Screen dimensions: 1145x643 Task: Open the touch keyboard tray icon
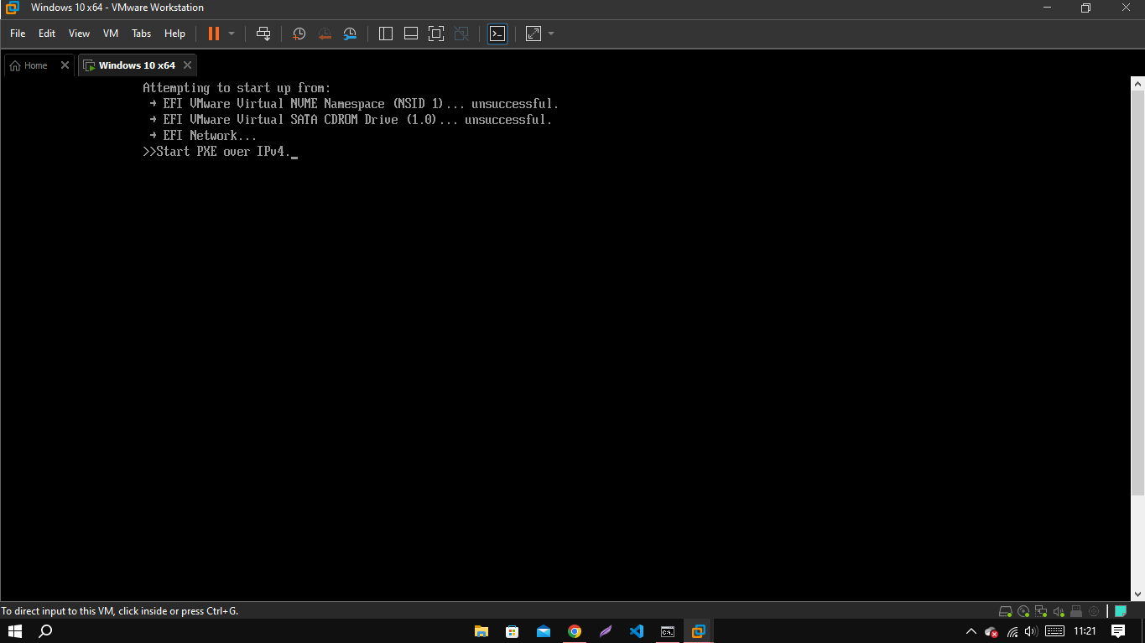1055,631
